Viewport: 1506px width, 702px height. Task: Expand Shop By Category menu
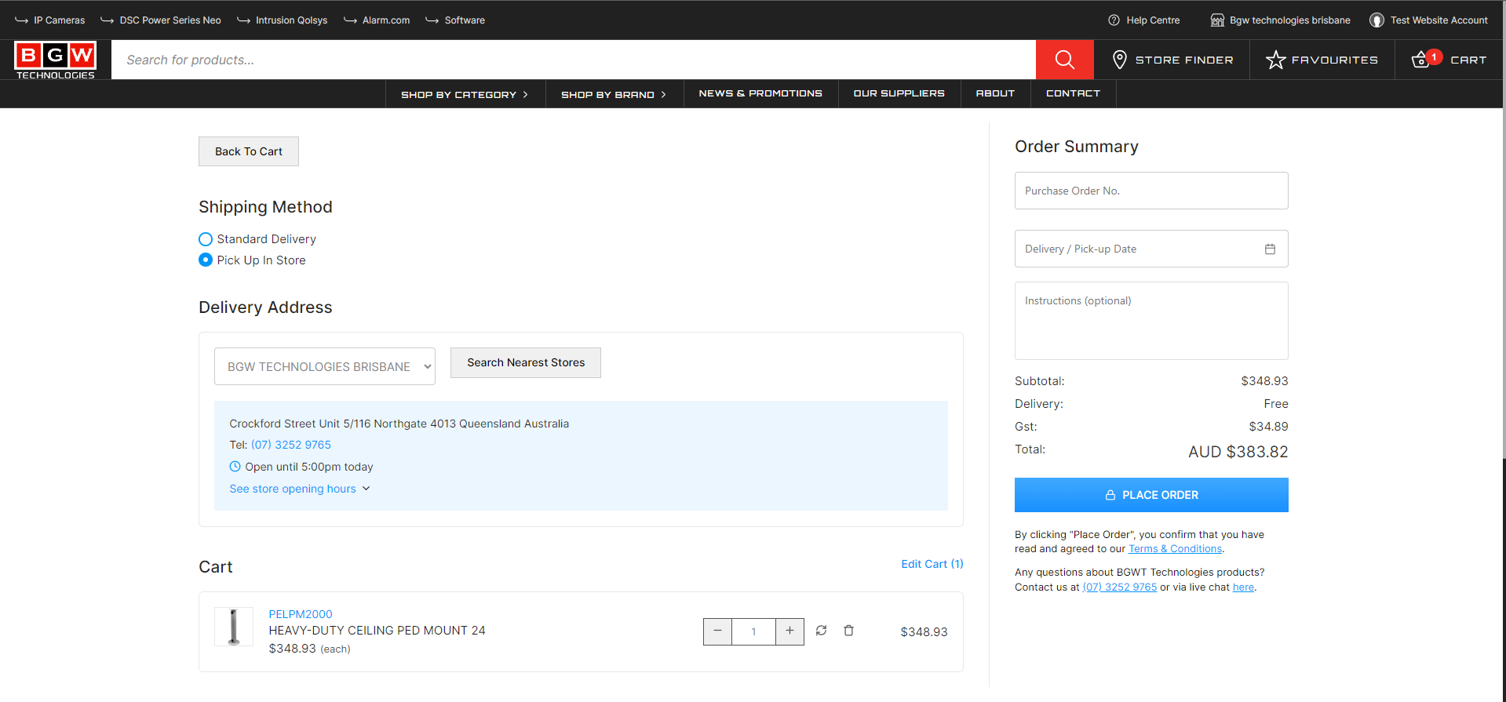click(465, 94)
